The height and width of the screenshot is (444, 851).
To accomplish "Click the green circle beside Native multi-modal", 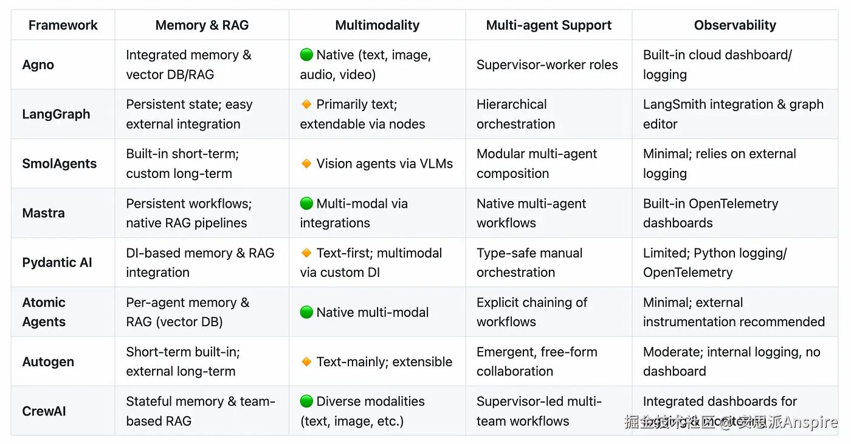I will (306, 312).
